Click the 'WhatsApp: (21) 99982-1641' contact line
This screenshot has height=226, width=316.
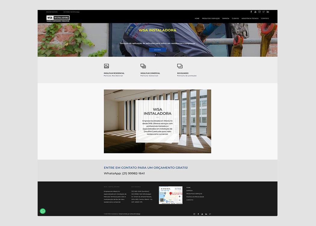124,173
